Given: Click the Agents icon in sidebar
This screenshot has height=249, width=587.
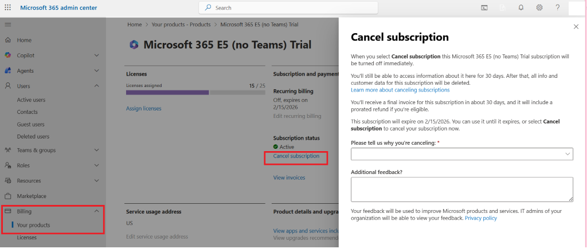Looking at the screenshot, I should tap(7, 70).
